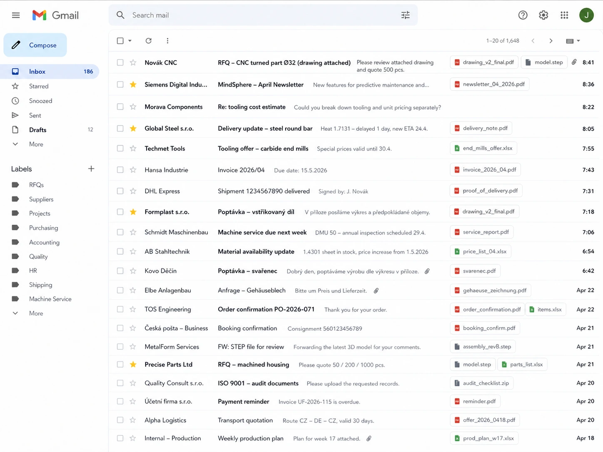This screenshot has height=452, width=603.
Task: Tick the select-all checkbox
Action: click(x=120, y=41)
